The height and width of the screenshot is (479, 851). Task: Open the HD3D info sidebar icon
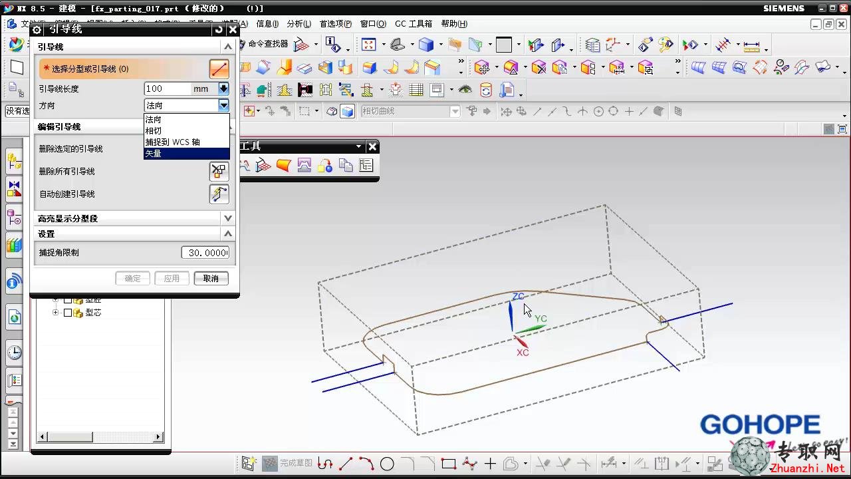(x=14, y=283)
